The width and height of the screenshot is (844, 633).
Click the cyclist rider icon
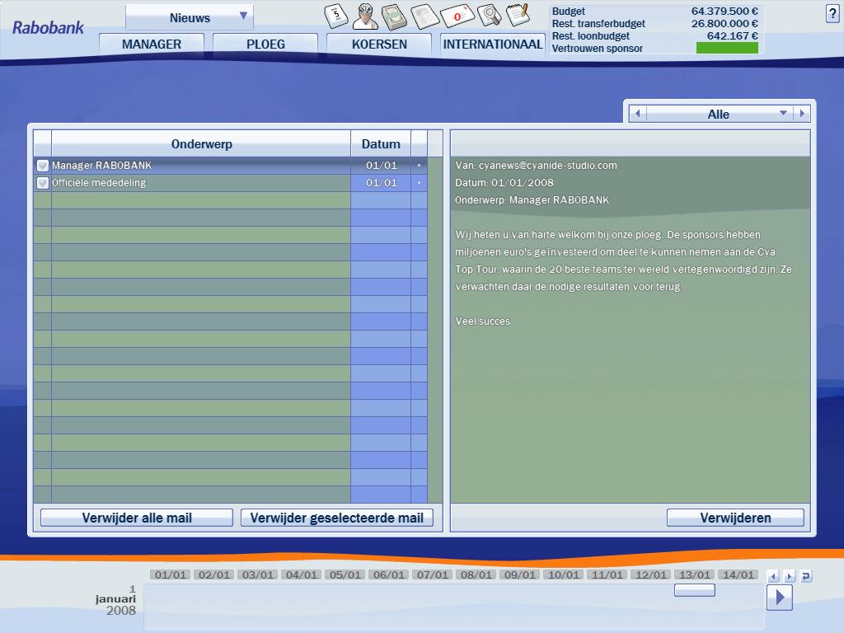tap(366, 16)
